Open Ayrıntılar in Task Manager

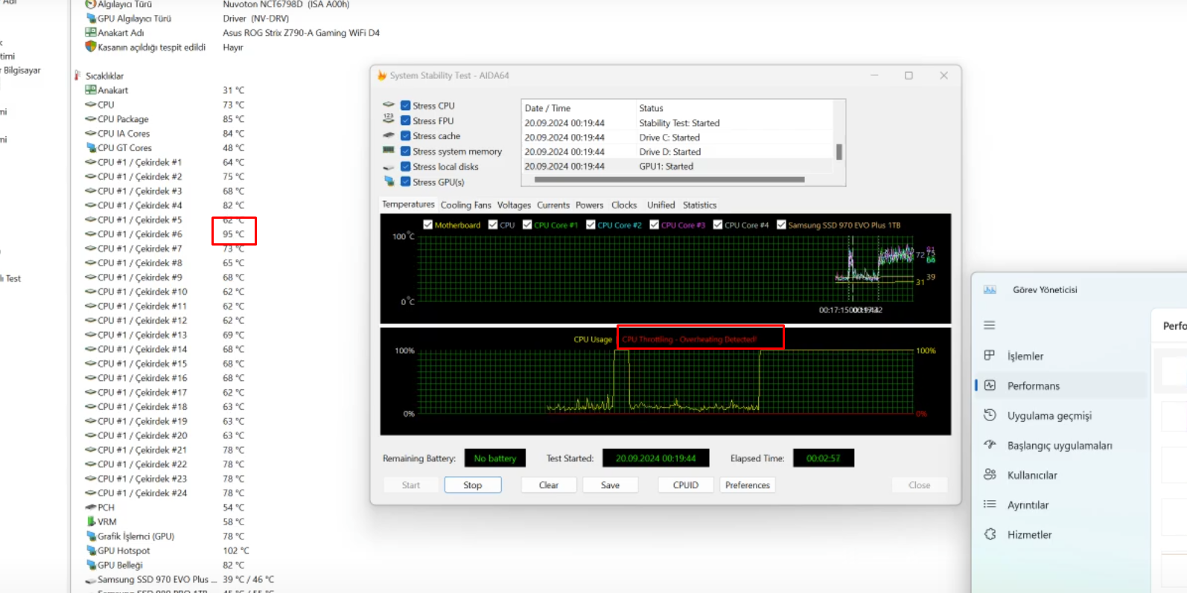coord(1061,504)
